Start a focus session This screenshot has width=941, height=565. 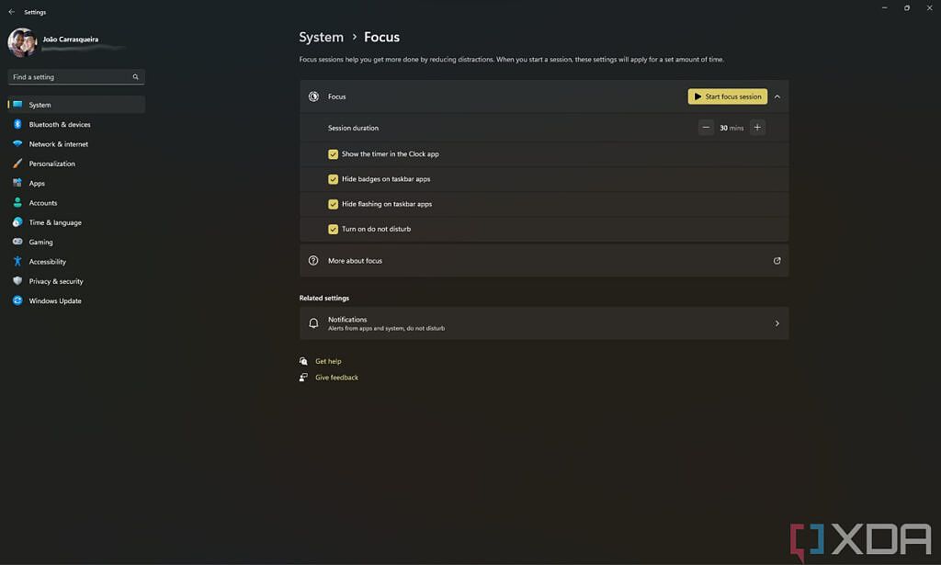click(x=727, y=96)
